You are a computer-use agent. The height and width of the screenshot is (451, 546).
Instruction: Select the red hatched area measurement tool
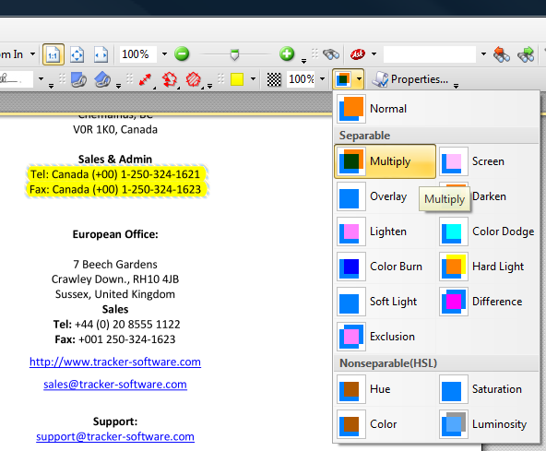pos(194,79)
